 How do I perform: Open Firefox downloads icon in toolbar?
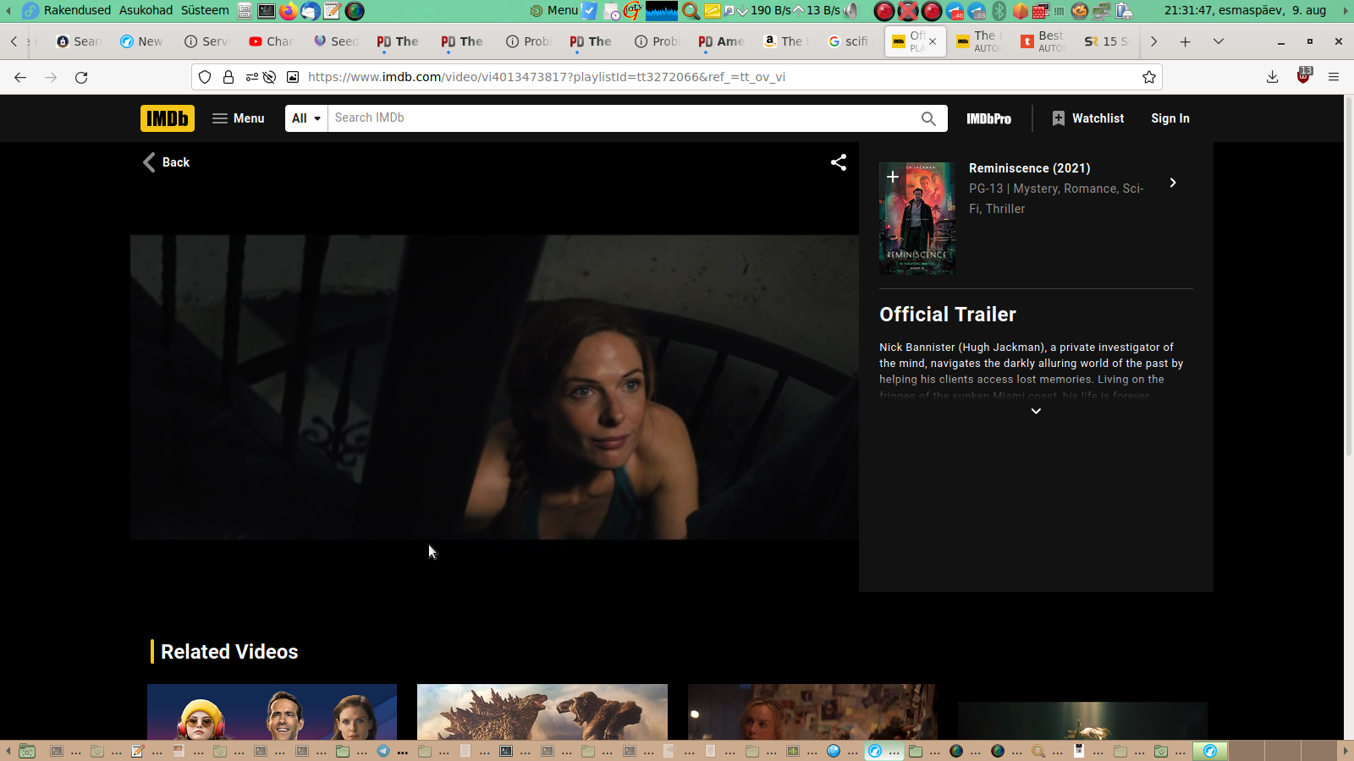click(1272, 77)
